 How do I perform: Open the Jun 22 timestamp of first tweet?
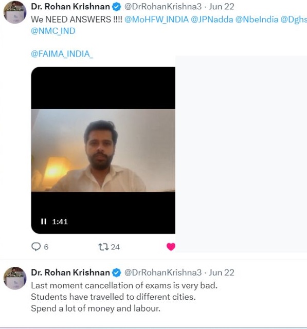click(x=222, y=7)
